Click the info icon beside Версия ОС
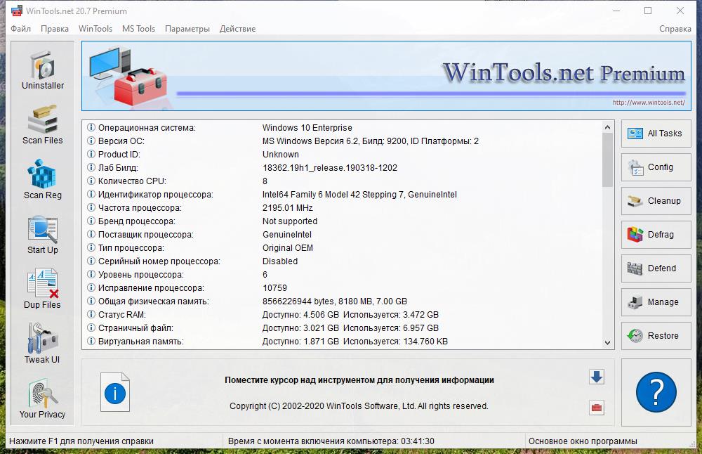Viewport: 702px width, 454px height. point(91,141)
